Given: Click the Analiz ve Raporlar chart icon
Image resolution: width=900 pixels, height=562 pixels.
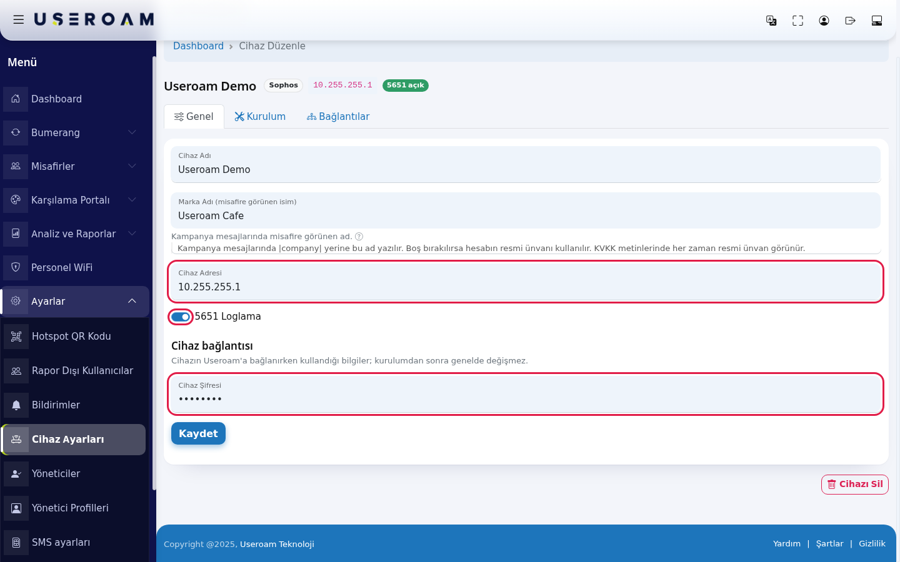Looking at the screenshot, I should pos(16,234).
